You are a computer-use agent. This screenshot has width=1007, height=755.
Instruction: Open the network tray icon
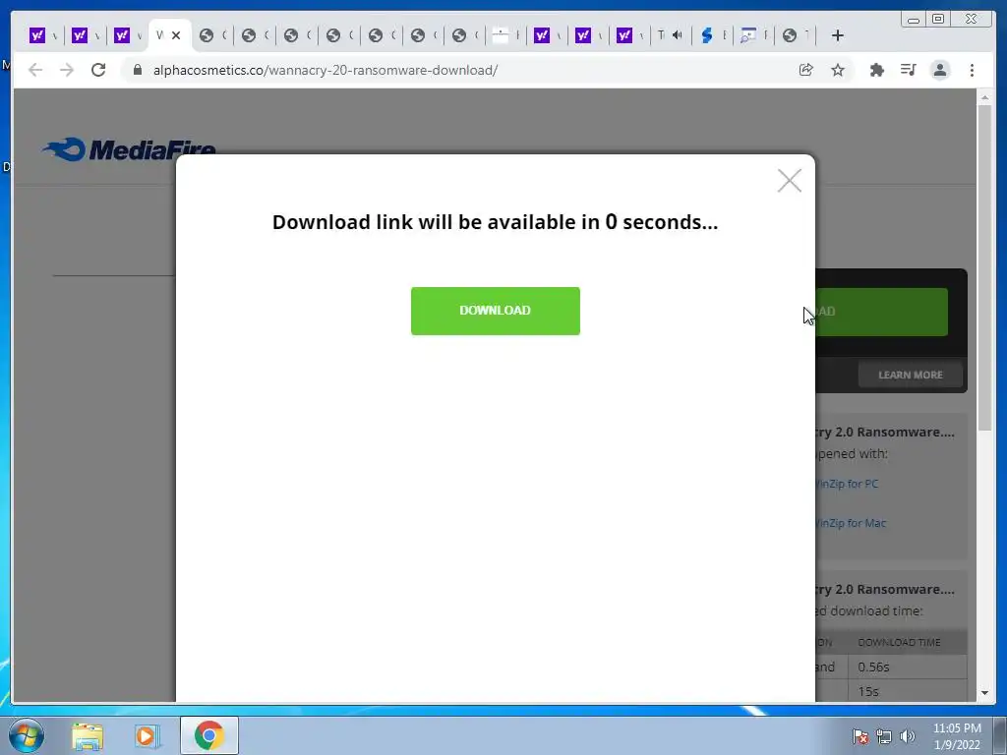pyautogui.click(x=884, y=736)
